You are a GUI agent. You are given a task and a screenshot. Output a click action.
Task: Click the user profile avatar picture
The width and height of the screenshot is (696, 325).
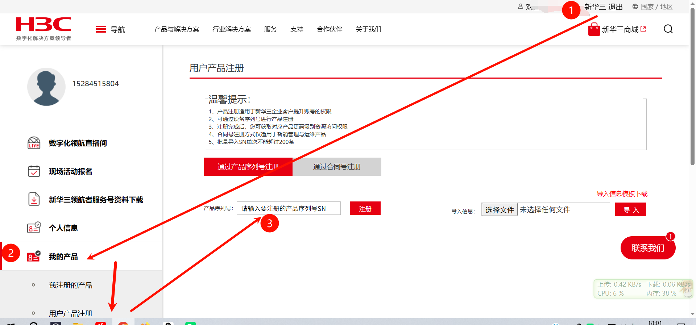(46, 87)
